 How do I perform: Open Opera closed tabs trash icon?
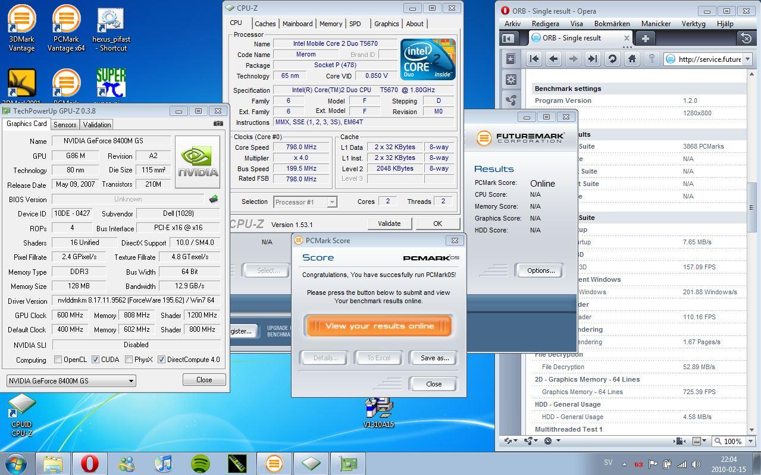[746, 38]
